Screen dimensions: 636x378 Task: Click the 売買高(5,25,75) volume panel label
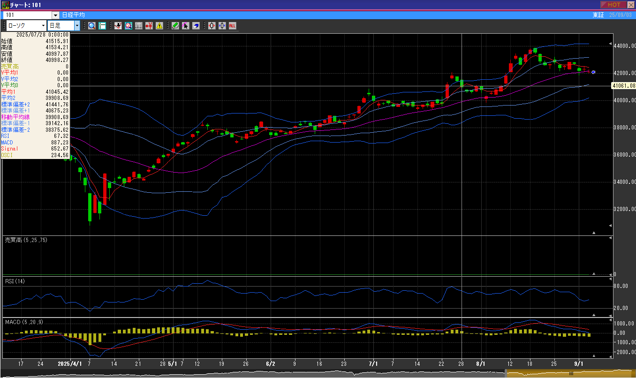pyautogui.click(x=26, y=240)
